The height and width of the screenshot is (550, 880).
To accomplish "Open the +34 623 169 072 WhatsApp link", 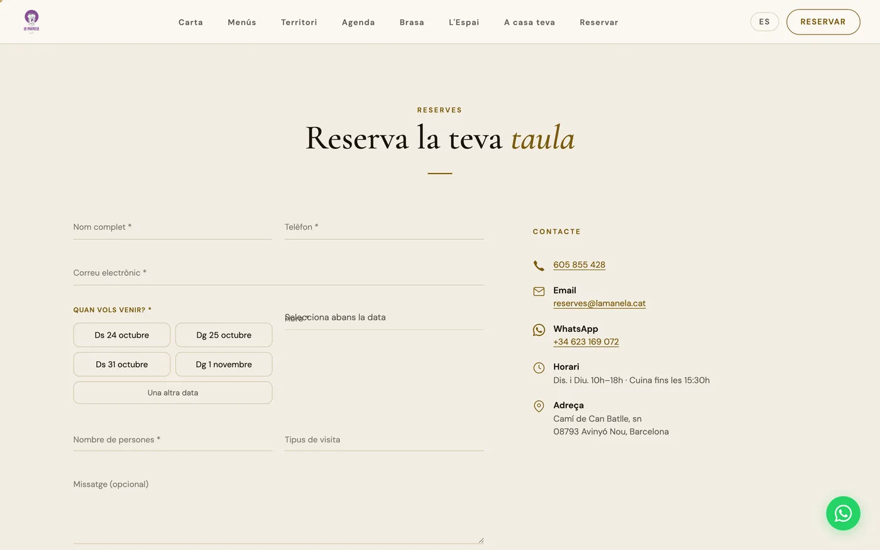I will click(586, 342).
